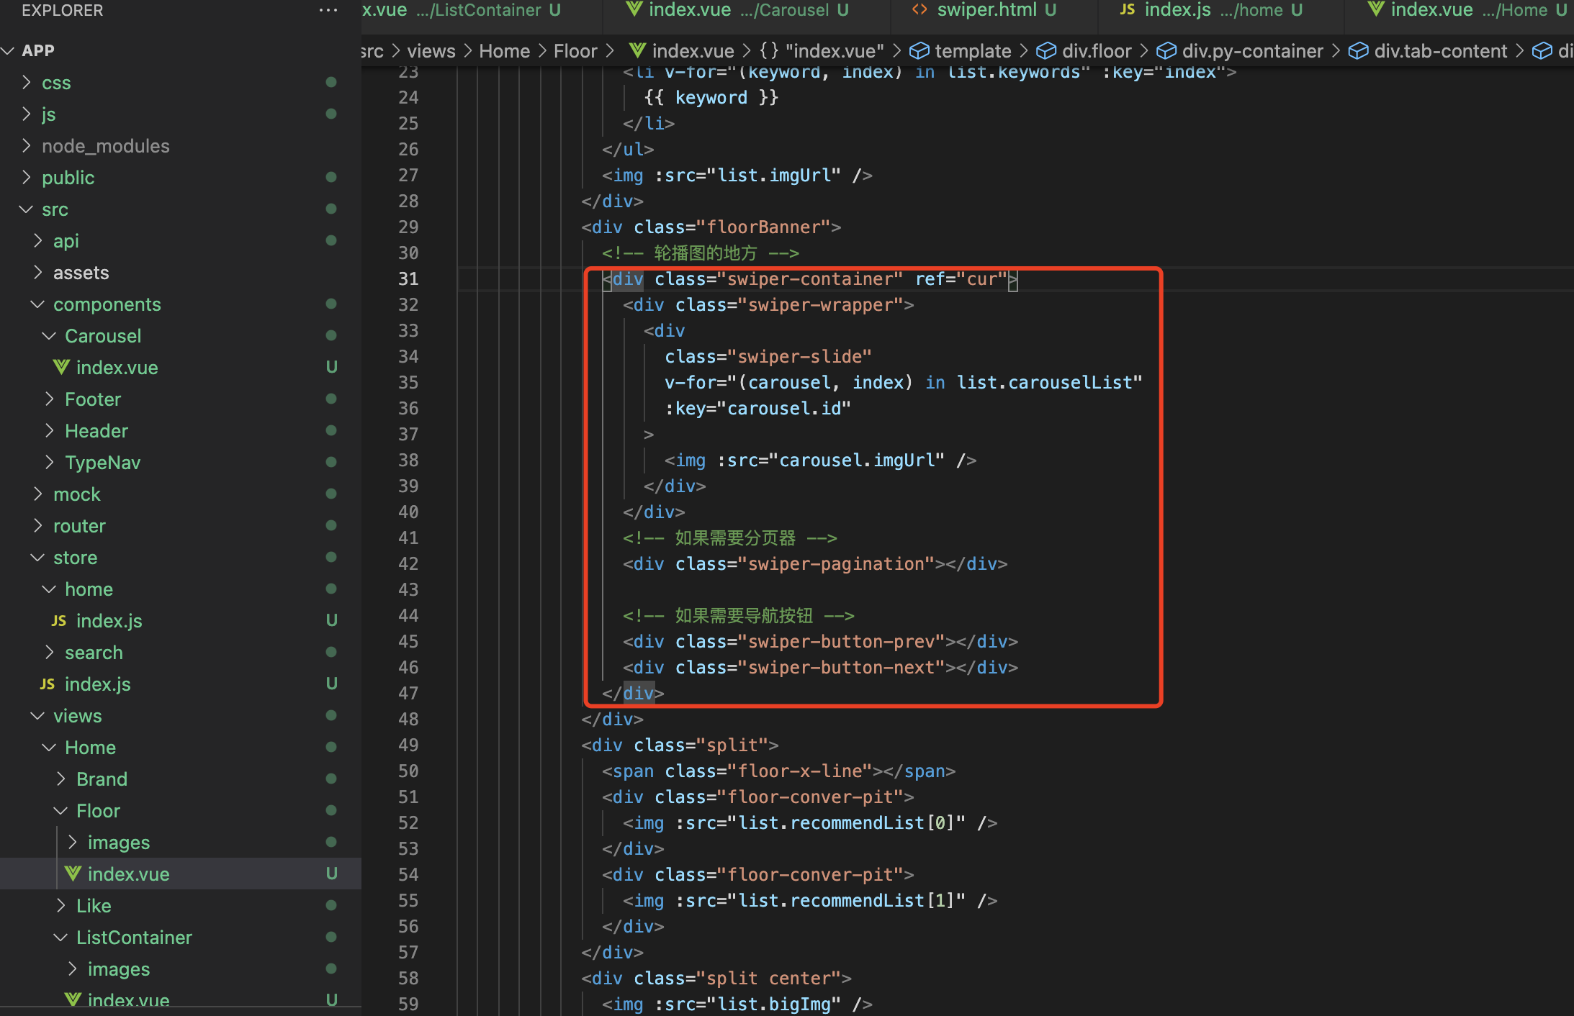Click the JS icon of home index.js

[x=59, y=620]
